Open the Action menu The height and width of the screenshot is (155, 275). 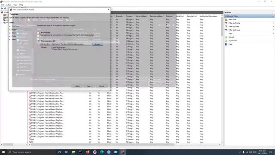click(9, 5)
